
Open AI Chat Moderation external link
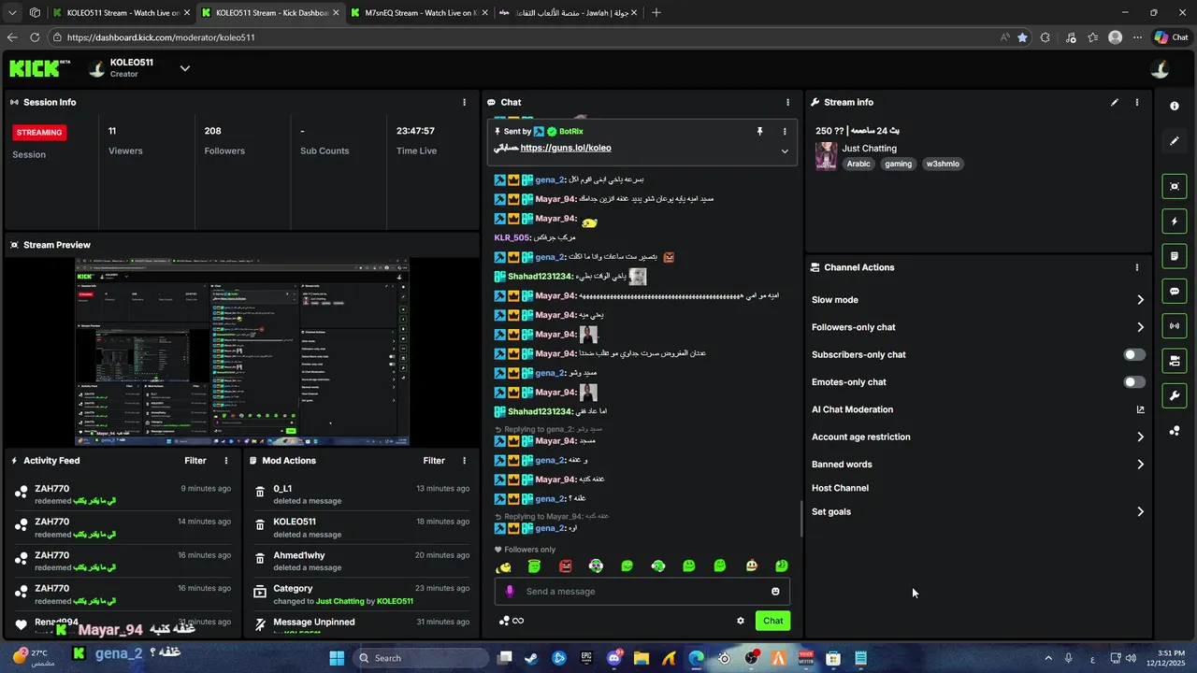1140,409
